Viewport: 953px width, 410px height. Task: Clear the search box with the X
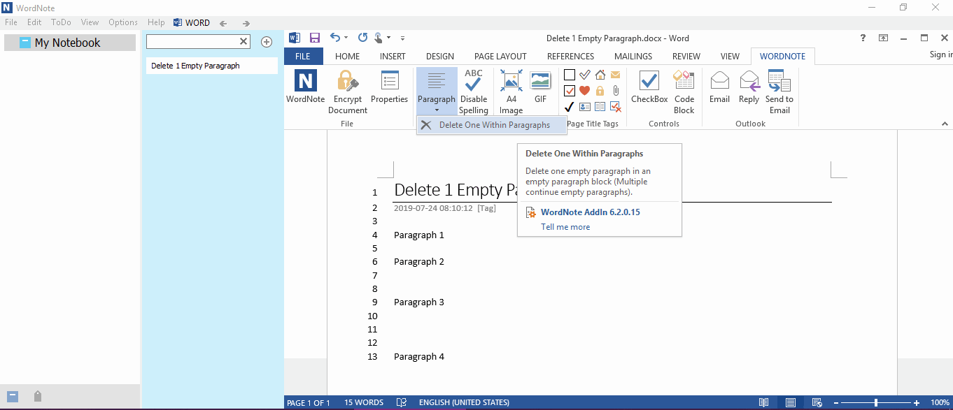(x=243, y=42)
